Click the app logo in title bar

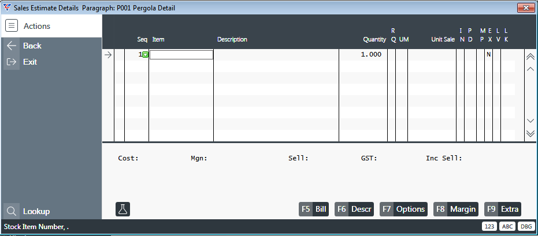click(x=6, y=8)
